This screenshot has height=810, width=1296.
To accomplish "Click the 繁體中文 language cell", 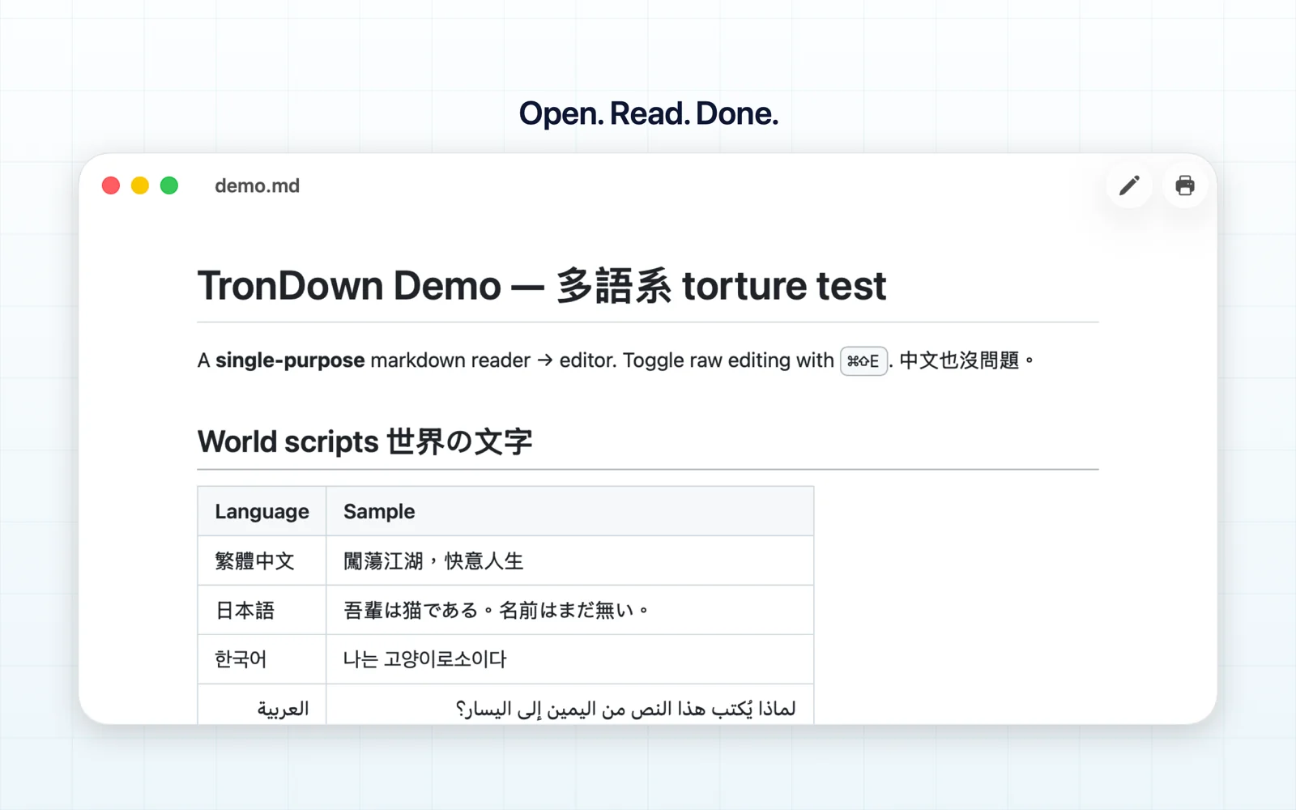I will pyautogui.click(x=262, y=561).
